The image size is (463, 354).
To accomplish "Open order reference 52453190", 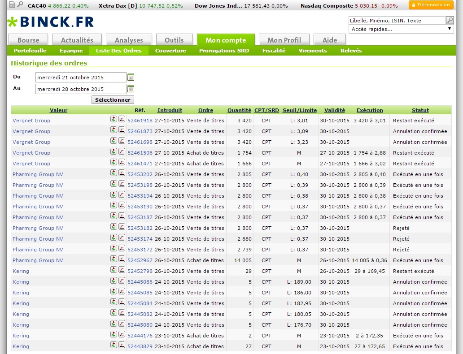I will (140, 207).
